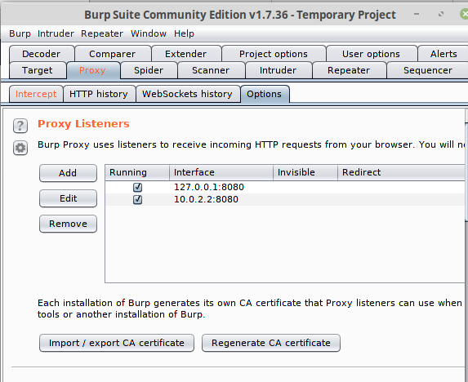
Task: Add a new proxy listener
Action: point(68,173)
